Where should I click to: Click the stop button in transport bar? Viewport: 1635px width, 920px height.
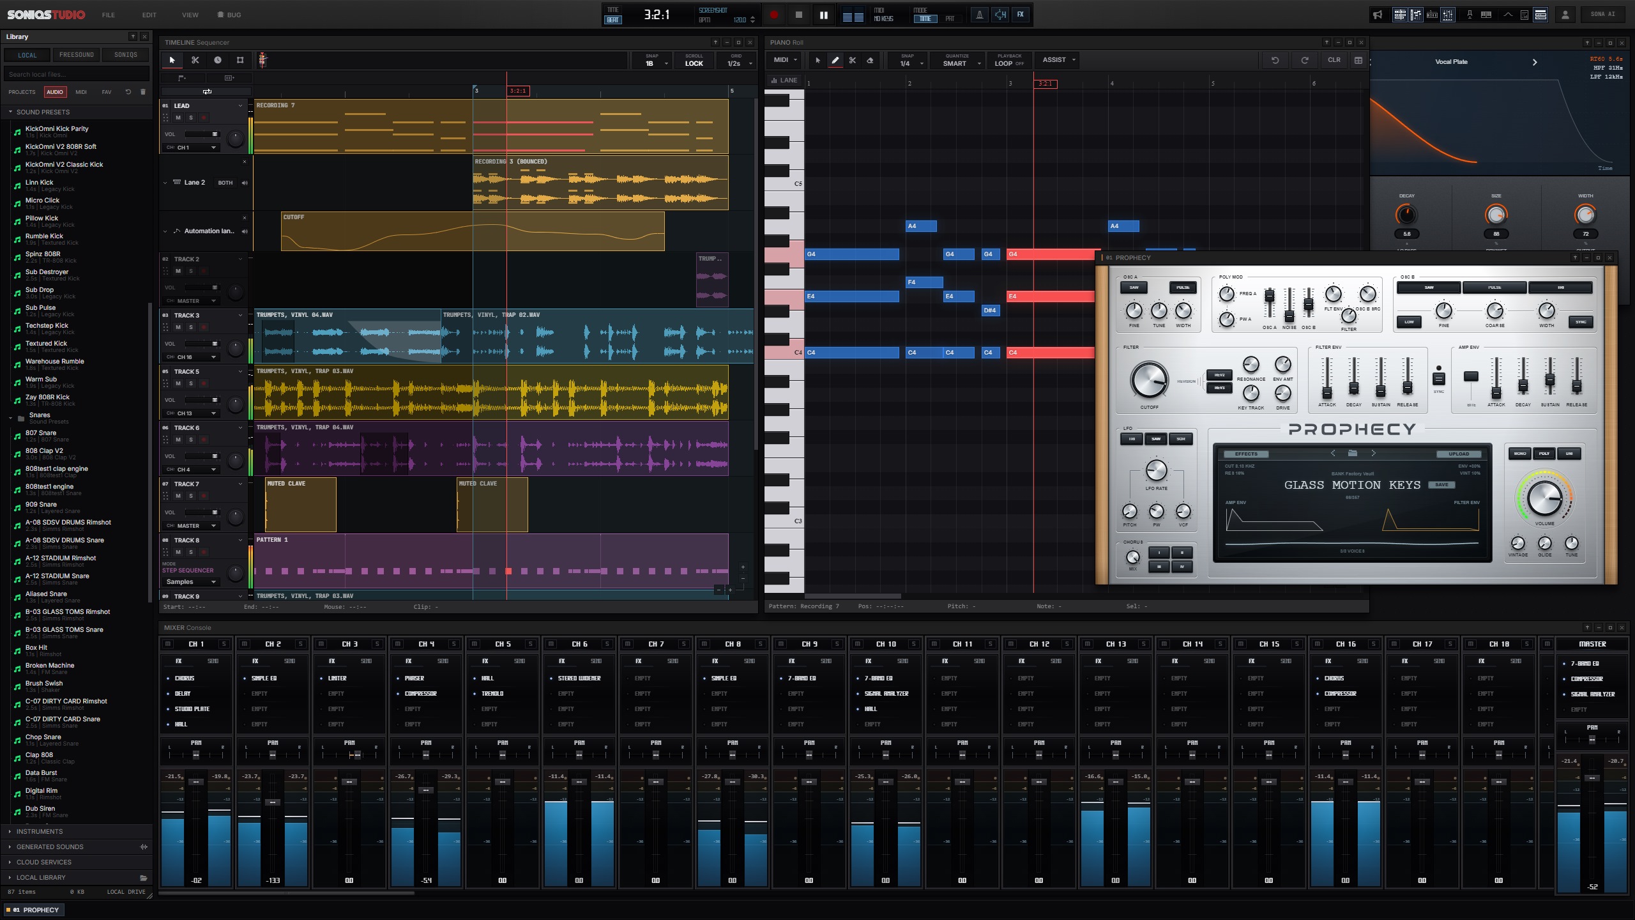(x=798, y=15)
